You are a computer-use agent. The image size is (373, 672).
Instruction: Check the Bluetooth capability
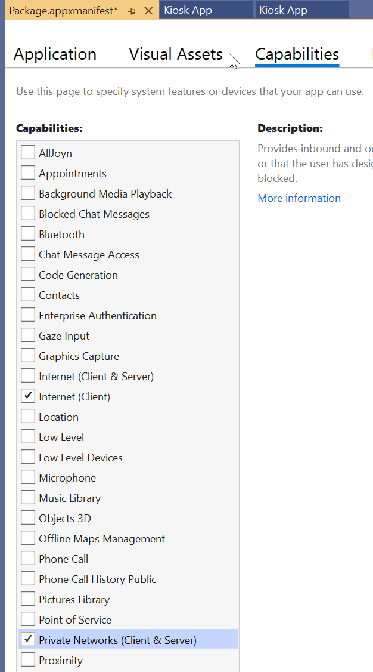point(28,234)
